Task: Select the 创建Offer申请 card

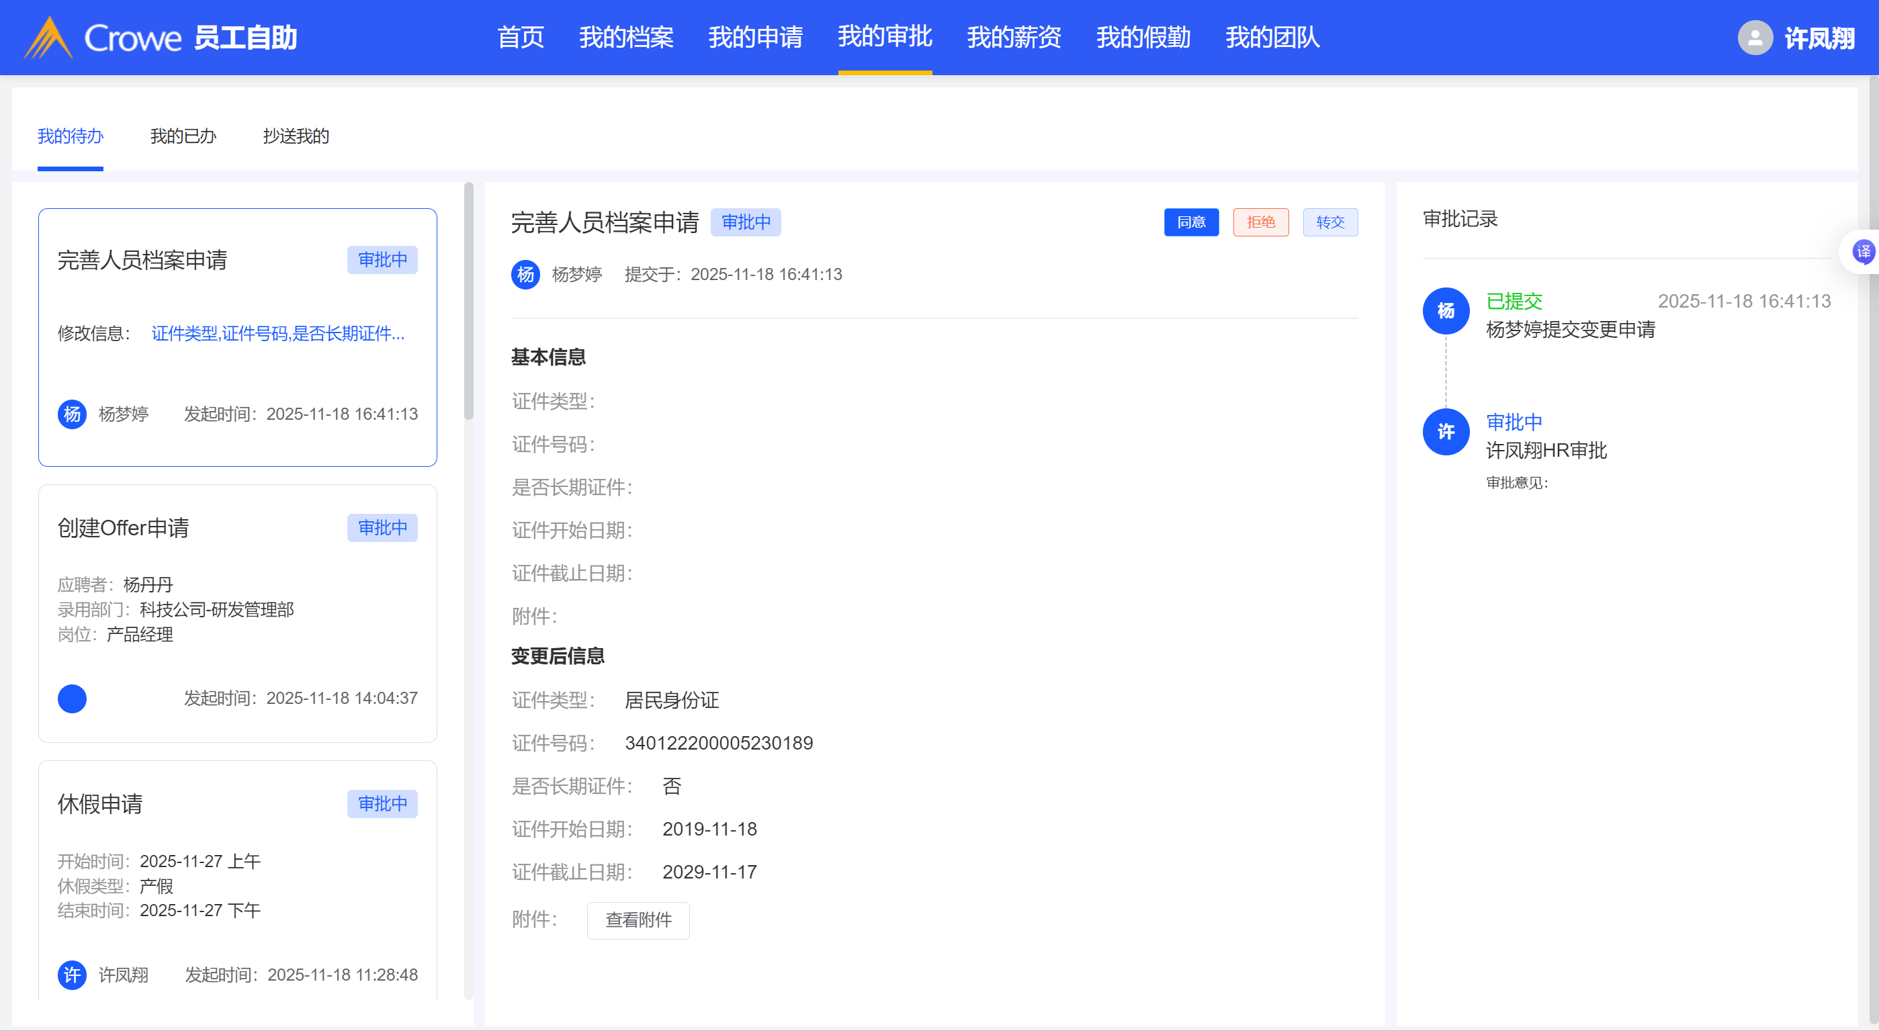Action: point(237,613)
